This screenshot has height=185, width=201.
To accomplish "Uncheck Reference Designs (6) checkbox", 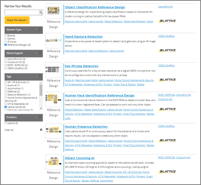I will pyautogui.click(x=5, y=45).
